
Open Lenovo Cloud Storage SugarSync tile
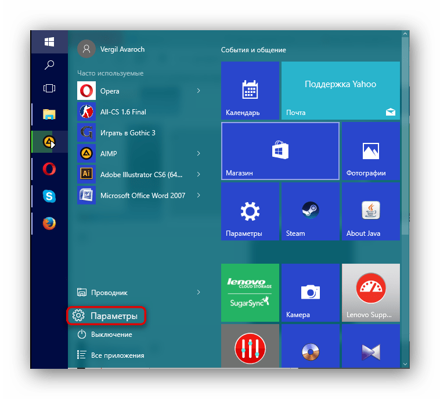coord(250,293)
